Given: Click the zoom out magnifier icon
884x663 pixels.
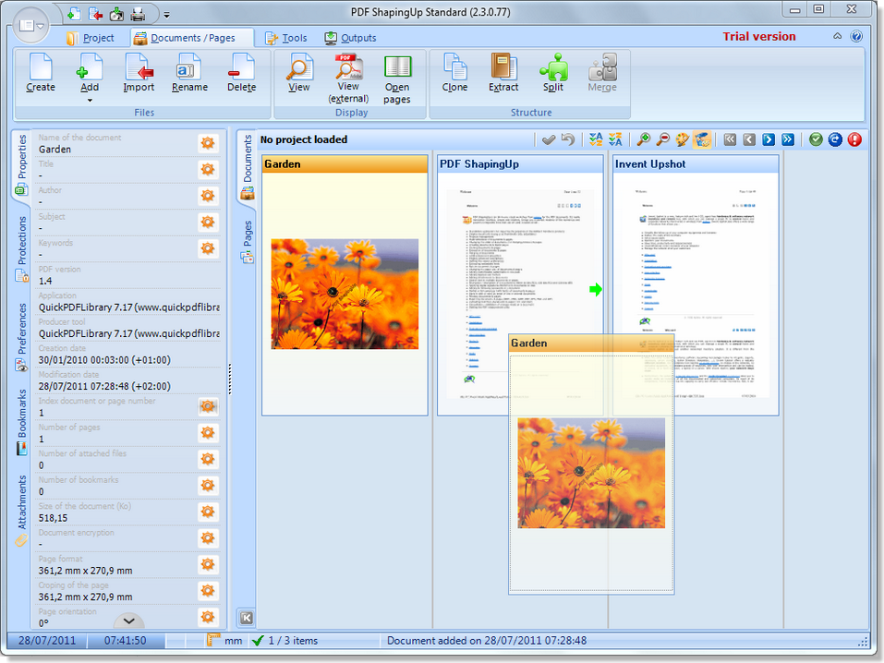Looking at the screenshot, I should point(663,139).
